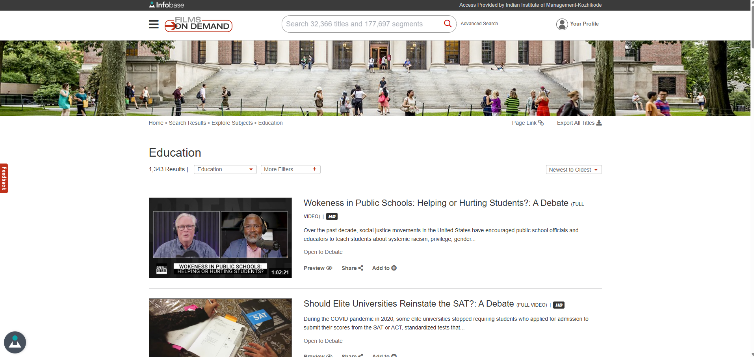Image resolution: width=754 pixels, height=357 pixels.
Task: Preview the Wokeness in Public Schools video
Action: 318,268
